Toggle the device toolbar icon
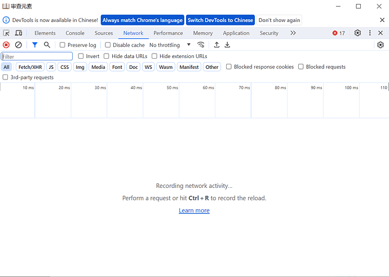This screenshot has height=277, width=389. click(x=19, y=33)
